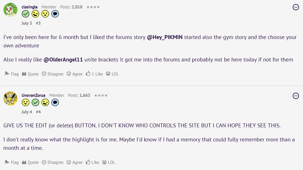Agree with clasingla's post
The image size is (303, 170).
(x=74, y=74)
